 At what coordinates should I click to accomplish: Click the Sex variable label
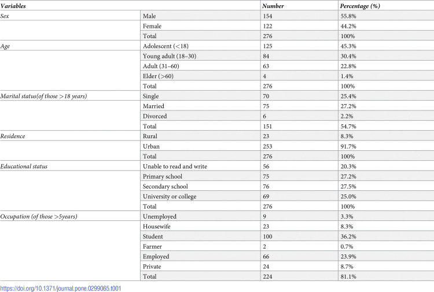point(5,16)
